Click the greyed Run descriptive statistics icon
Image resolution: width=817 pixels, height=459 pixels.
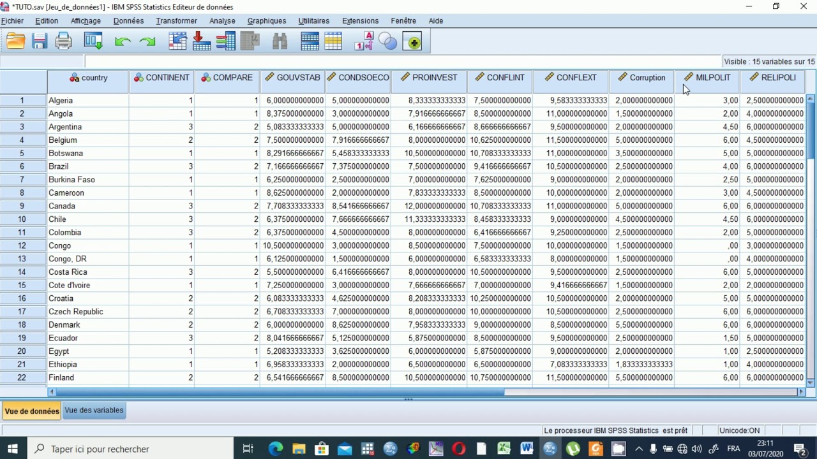click(250, 41)
